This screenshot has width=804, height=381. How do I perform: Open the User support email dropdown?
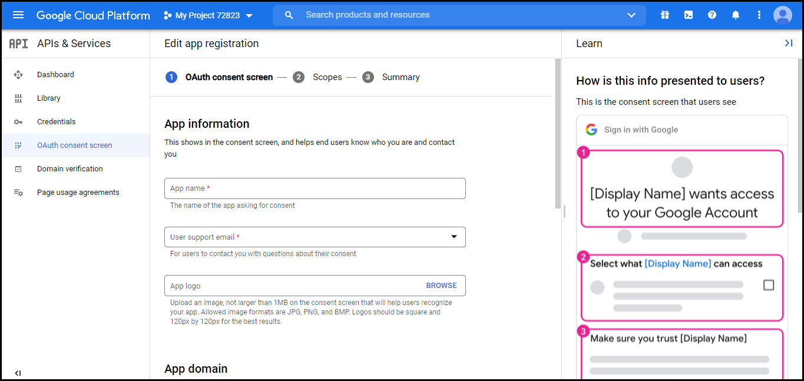coord(315,237)
